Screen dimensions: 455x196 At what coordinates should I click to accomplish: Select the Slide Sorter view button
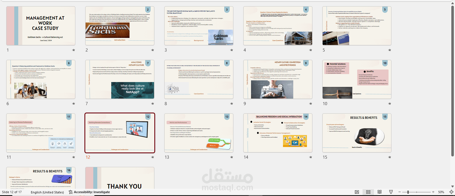[368, 192]
